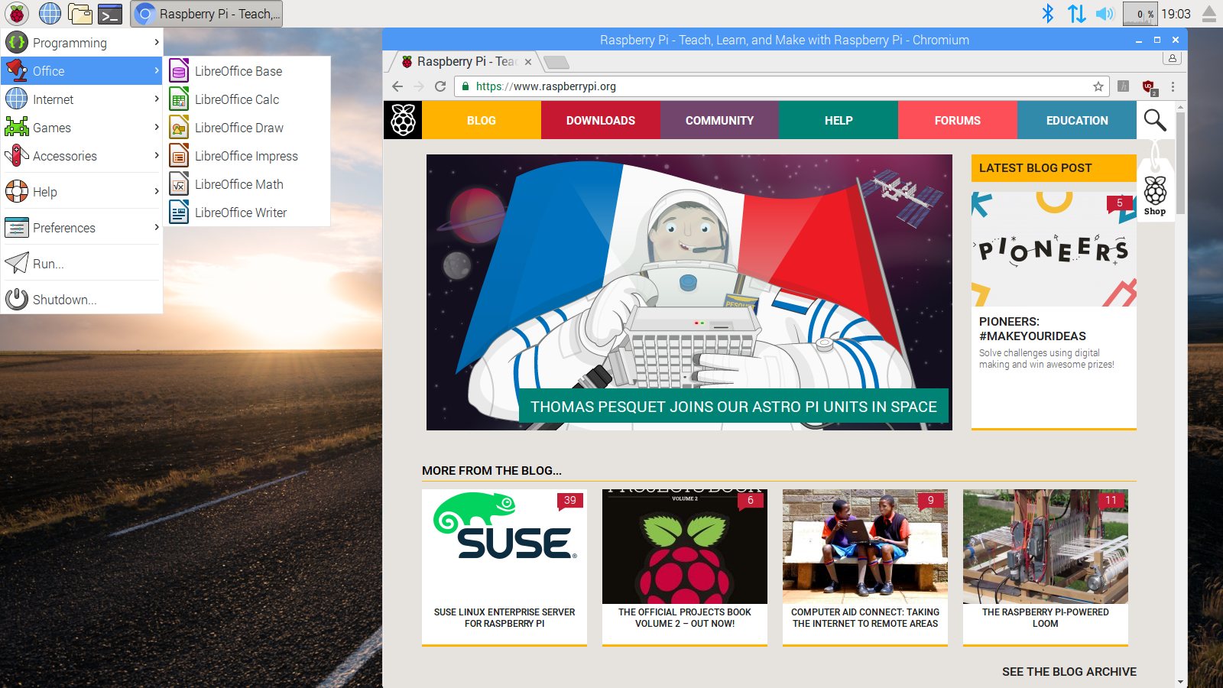Click the Bluetooth tray icon

pos(1048,13)
